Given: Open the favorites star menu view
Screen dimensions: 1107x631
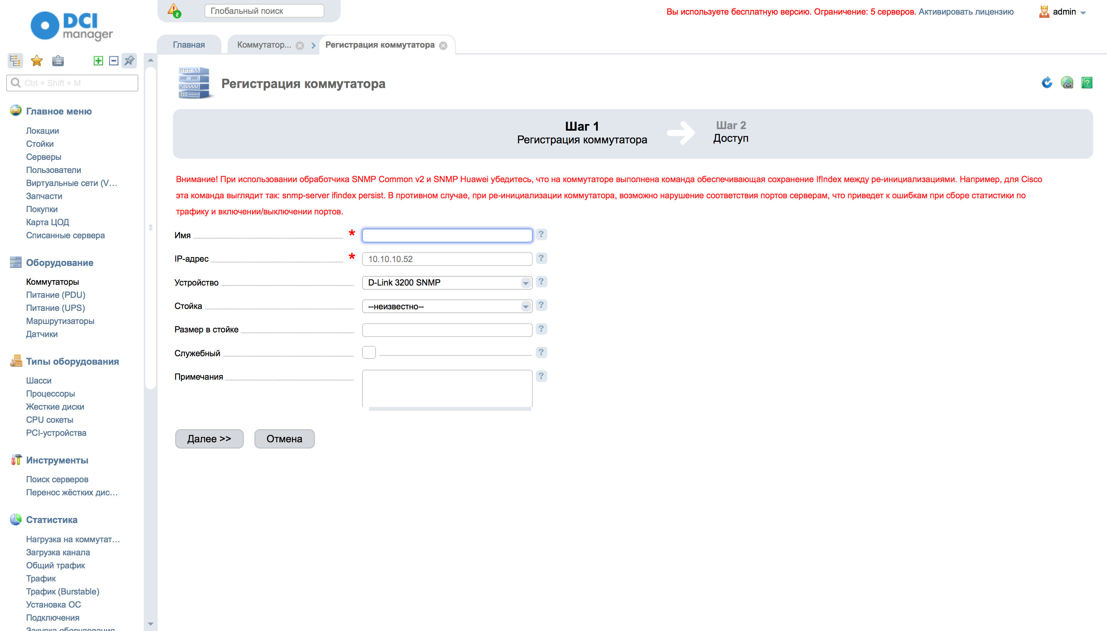Looking at the screenshot, I should click(37, 61).
